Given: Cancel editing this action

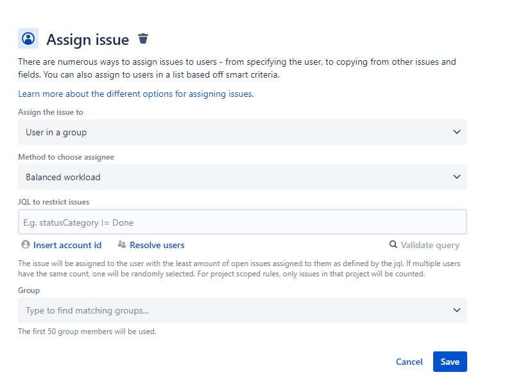Looking at the screenshot, I should point(409,361).
